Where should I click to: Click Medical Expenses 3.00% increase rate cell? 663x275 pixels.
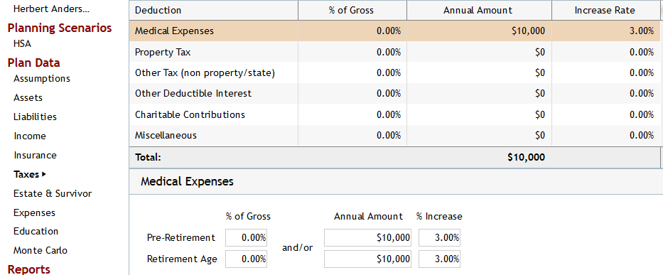click(x=605, y=31)
